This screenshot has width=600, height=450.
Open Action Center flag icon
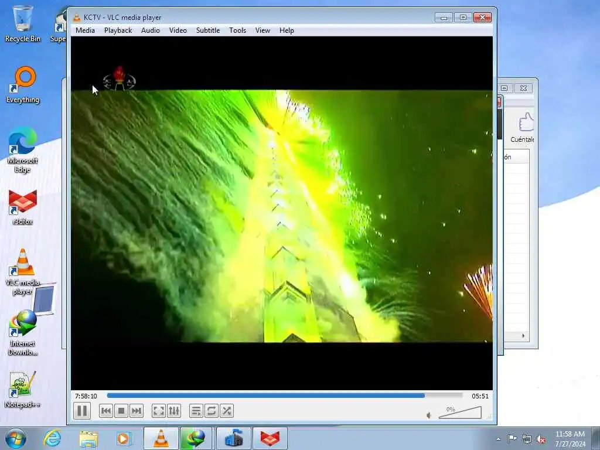point(512,439)
